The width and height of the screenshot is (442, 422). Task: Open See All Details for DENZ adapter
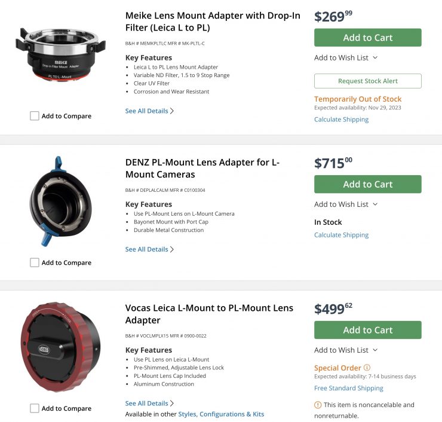click(149, 249)
